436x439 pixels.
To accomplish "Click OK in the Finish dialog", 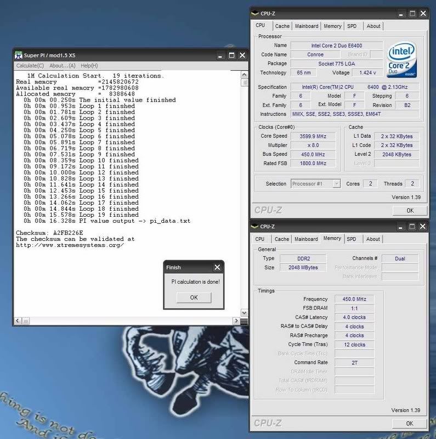I will [x=194, y=297].
